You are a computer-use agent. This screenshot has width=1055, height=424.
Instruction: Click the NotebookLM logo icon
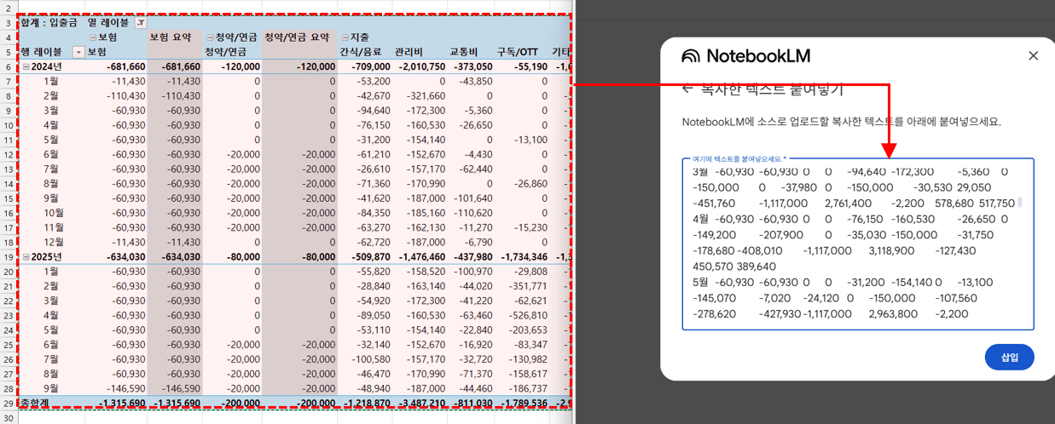691,56
